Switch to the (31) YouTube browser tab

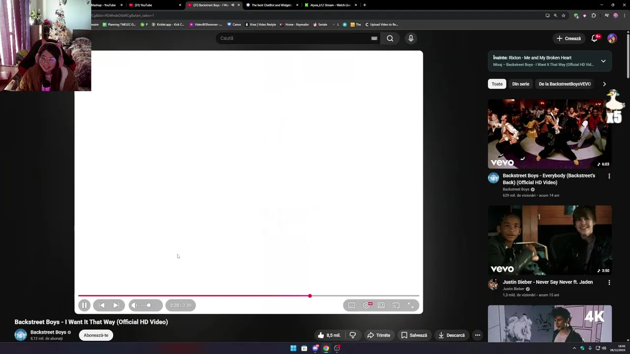pos(155,5)
